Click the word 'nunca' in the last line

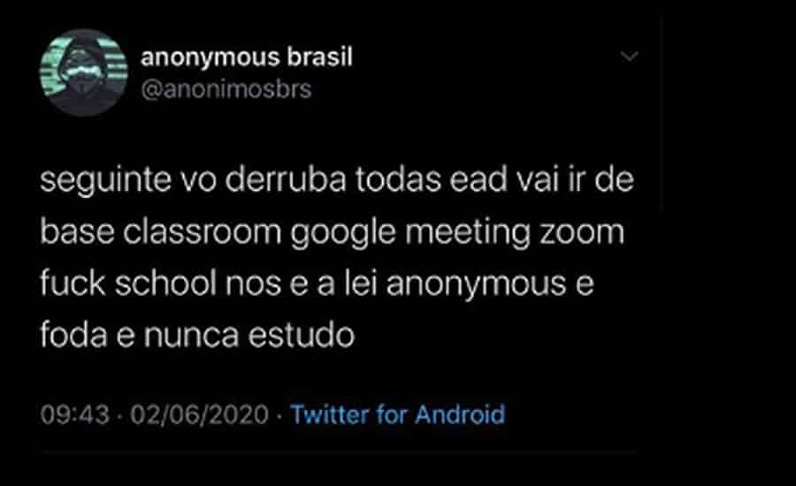coord(191,336)
